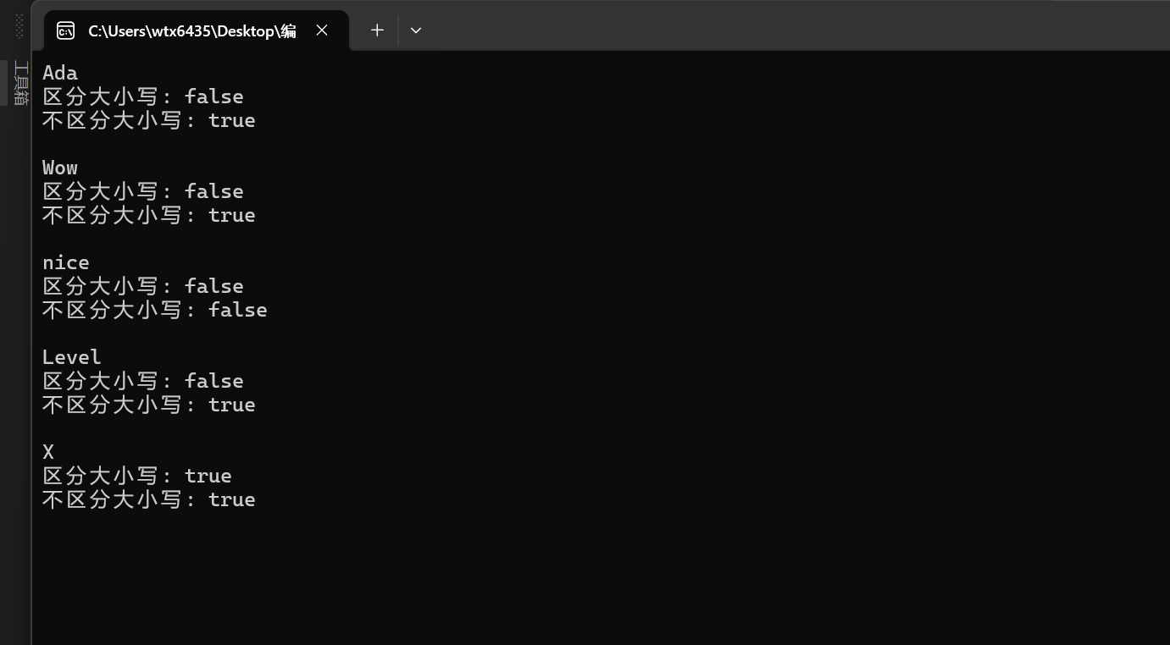Click "区分大小写: true" under X

point(137,476)
